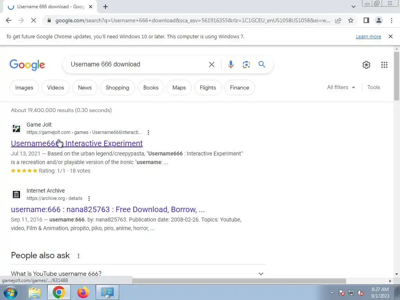Open Chrome's three-dot menu
Image resolution: width=400 pixels, height=300 pixels.
(x=391, y=20)
